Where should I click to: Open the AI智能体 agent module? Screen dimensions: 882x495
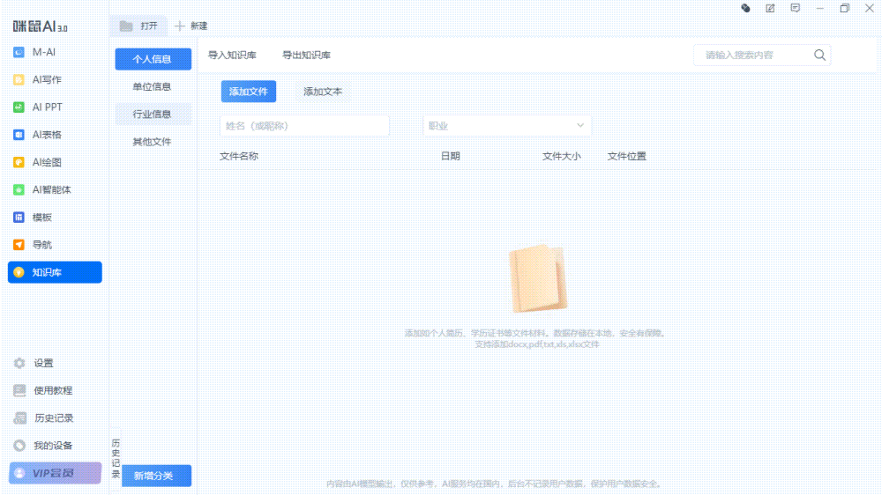pyautogui.click(x=51, y=189)
